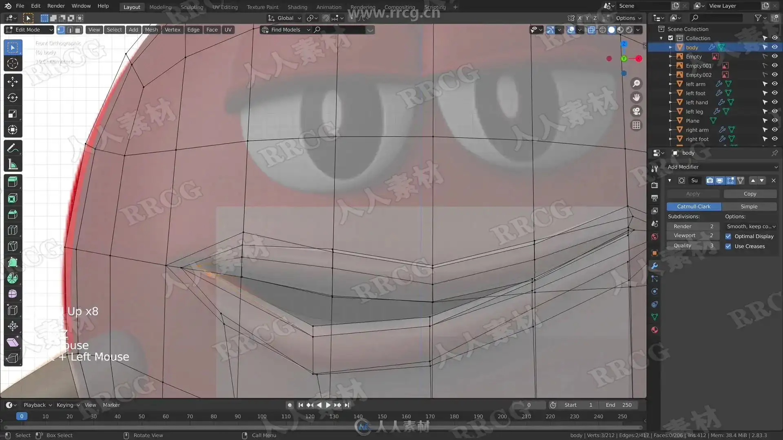783x440 pixels.
Task: Open the Mesh menu
Action: [x=151, y=30]
